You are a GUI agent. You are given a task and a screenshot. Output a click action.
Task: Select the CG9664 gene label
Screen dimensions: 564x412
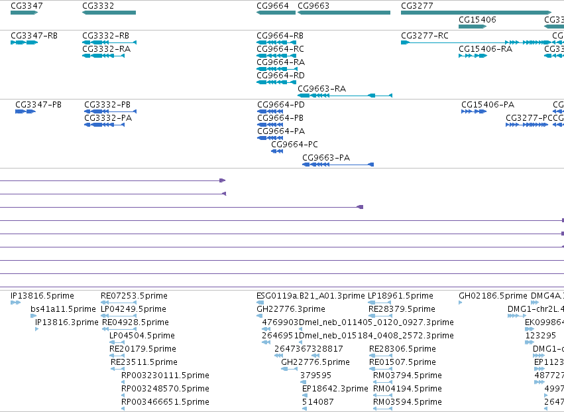click(x=272, y=6)
